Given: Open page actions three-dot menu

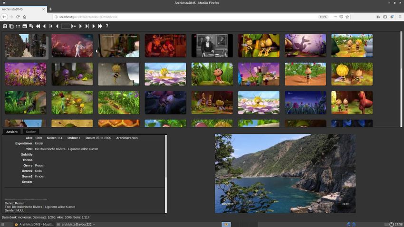Looking at the screenshot, I should (x=334, y=17).
